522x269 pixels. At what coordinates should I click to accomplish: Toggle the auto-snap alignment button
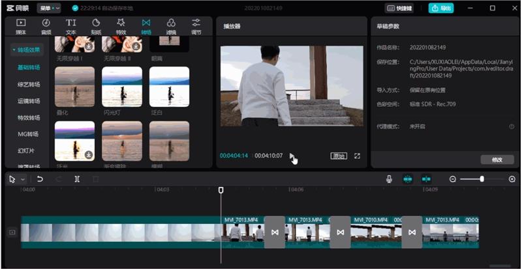click(426, 179)
